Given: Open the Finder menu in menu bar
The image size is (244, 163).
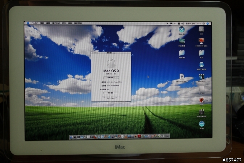Looking at the screenshot, I should pyautogui.click(x=35, y=23).
